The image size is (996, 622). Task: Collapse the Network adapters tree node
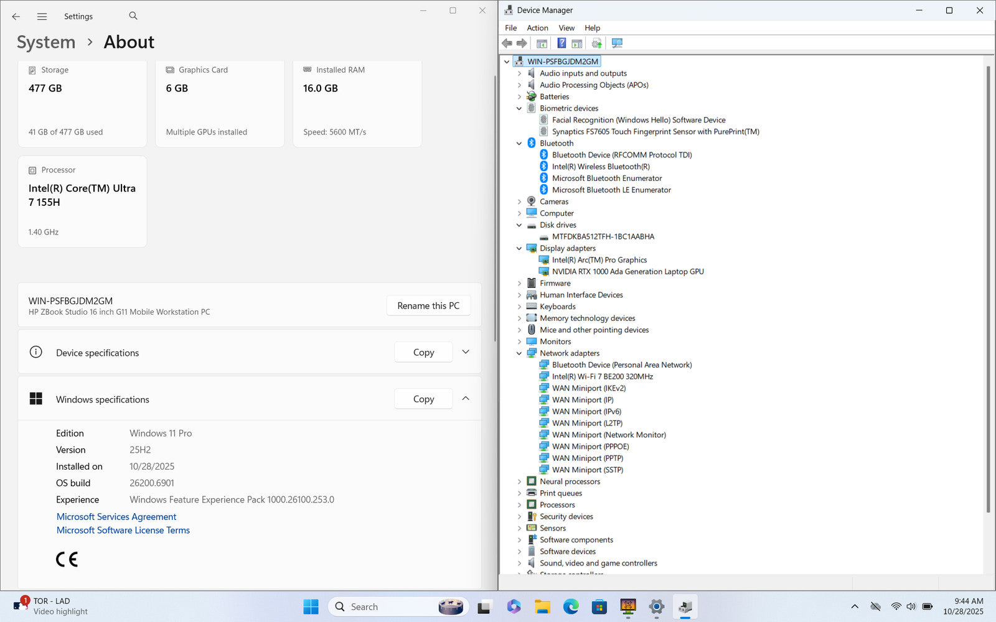pyautogui.click(x=519, y=353)
